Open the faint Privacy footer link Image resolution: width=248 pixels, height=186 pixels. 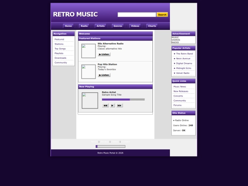point(104,142)
